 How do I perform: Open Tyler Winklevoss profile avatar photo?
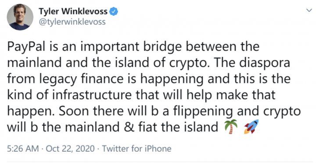(20, 17)
